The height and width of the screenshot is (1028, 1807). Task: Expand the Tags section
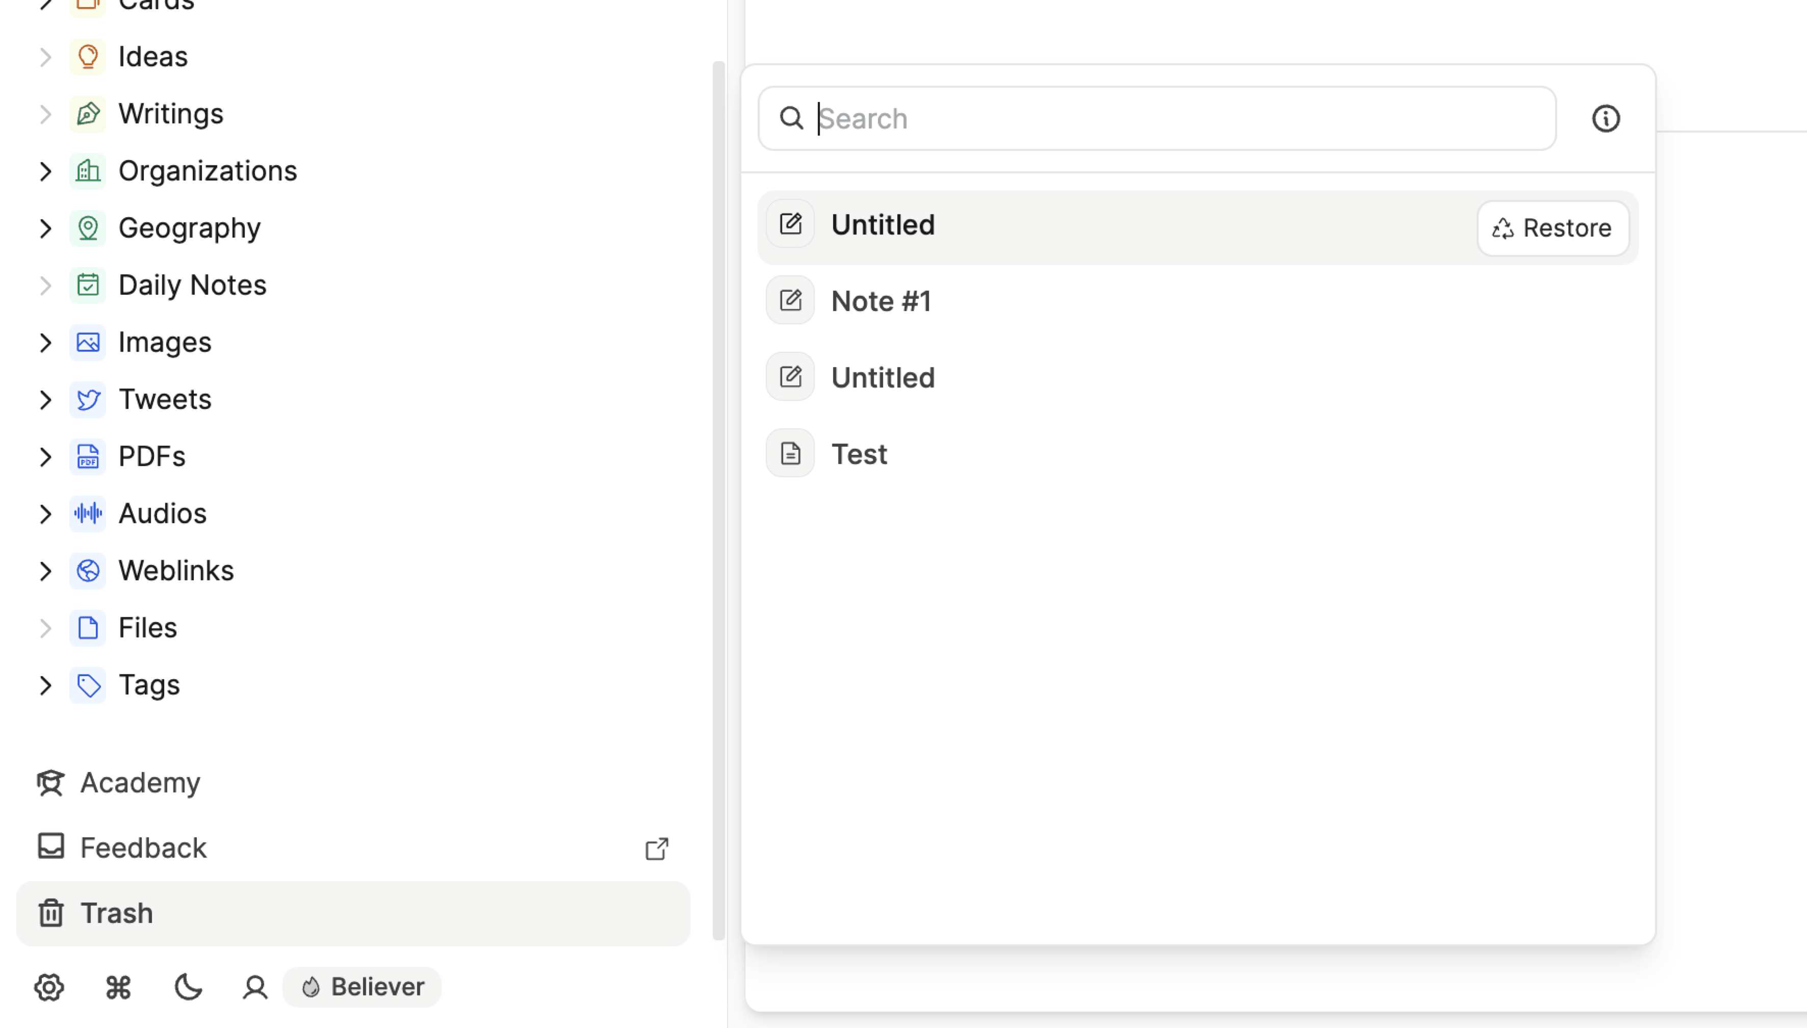tap(45, 685)
